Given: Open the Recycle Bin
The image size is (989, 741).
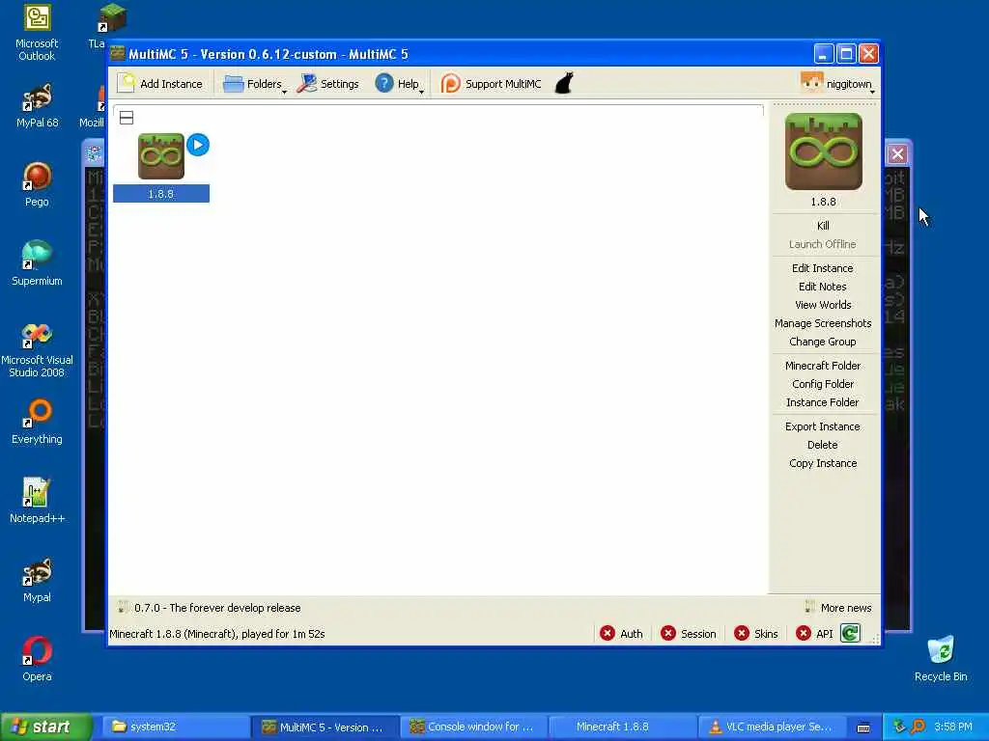Looking at the screenshot, I should (941, 659).
